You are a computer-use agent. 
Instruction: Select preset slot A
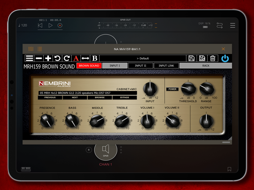pos(76,58)
